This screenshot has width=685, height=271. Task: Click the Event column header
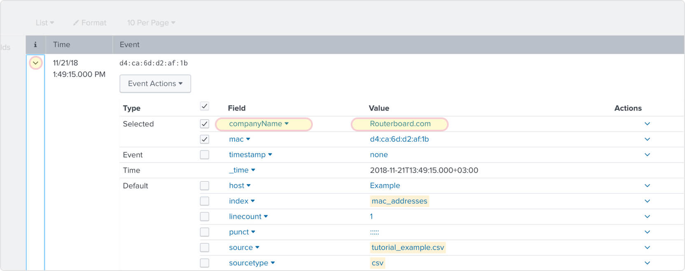pos(130,44)
